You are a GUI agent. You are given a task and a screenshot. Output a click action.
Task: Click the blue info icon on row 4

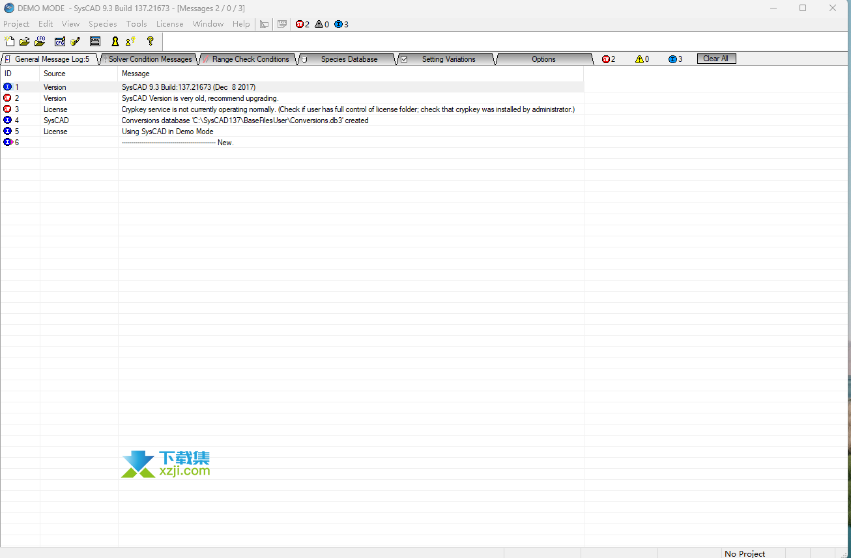(x=8, y=120)
